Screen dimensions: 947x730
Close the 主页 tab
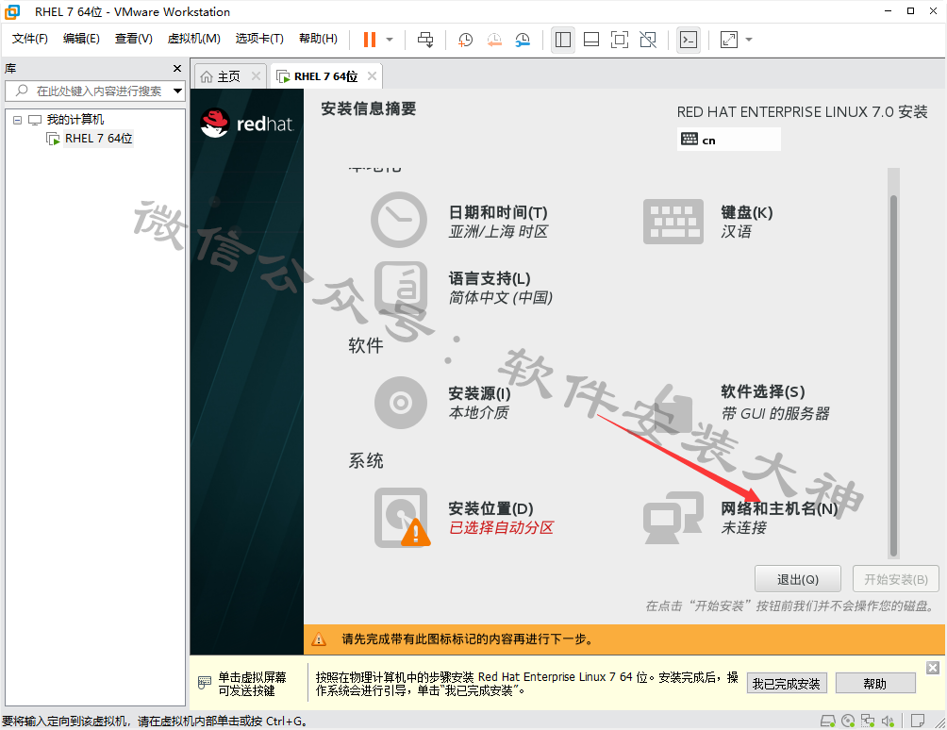click(256, 76)
